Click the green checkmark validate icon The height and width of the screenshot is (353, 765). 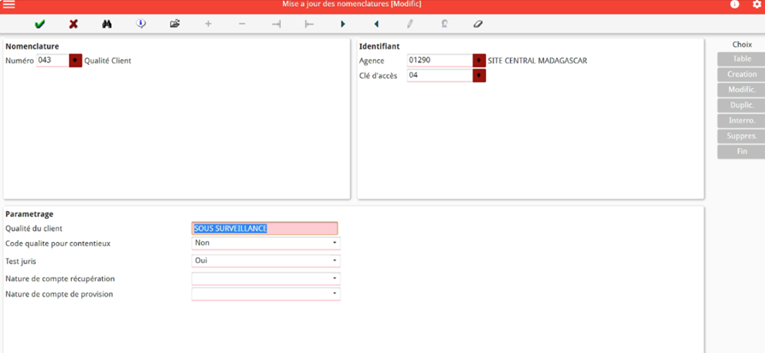[x=39, y=24]
